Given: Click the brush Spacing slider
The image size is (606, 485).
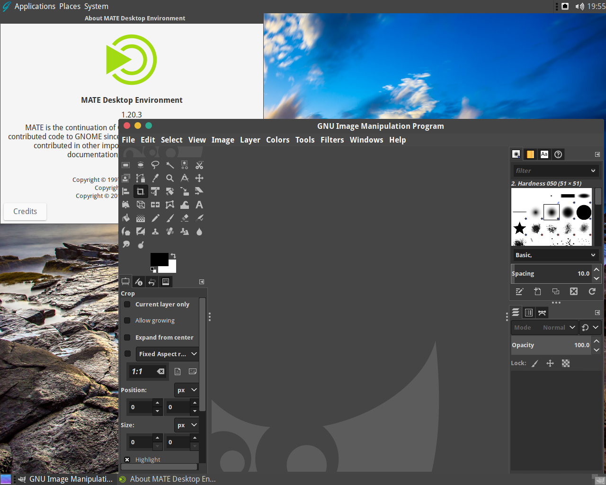Looking at the screenshot, I should pos(551,273).
